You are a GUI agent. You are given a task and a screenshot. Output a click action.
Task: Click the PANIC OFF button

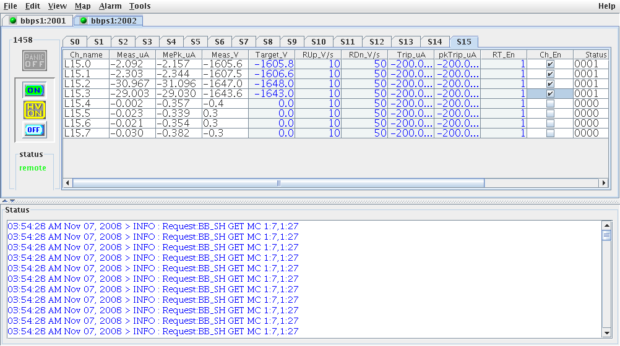35,61
